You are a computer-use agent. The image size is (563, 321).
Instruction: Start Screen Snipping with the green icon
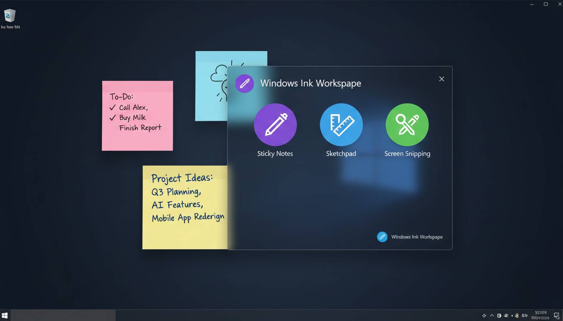[x=407, y=125]
